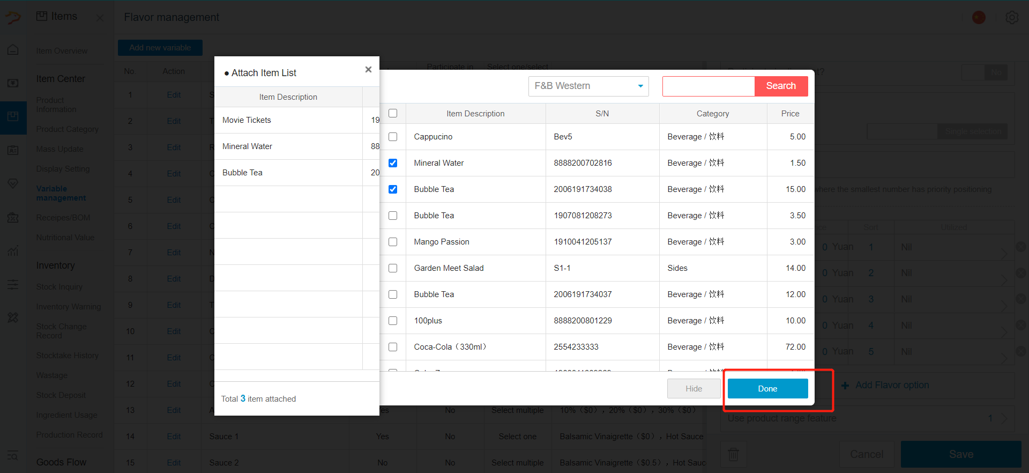Uncheck the Mineral Water checkbox

(393, 163)
